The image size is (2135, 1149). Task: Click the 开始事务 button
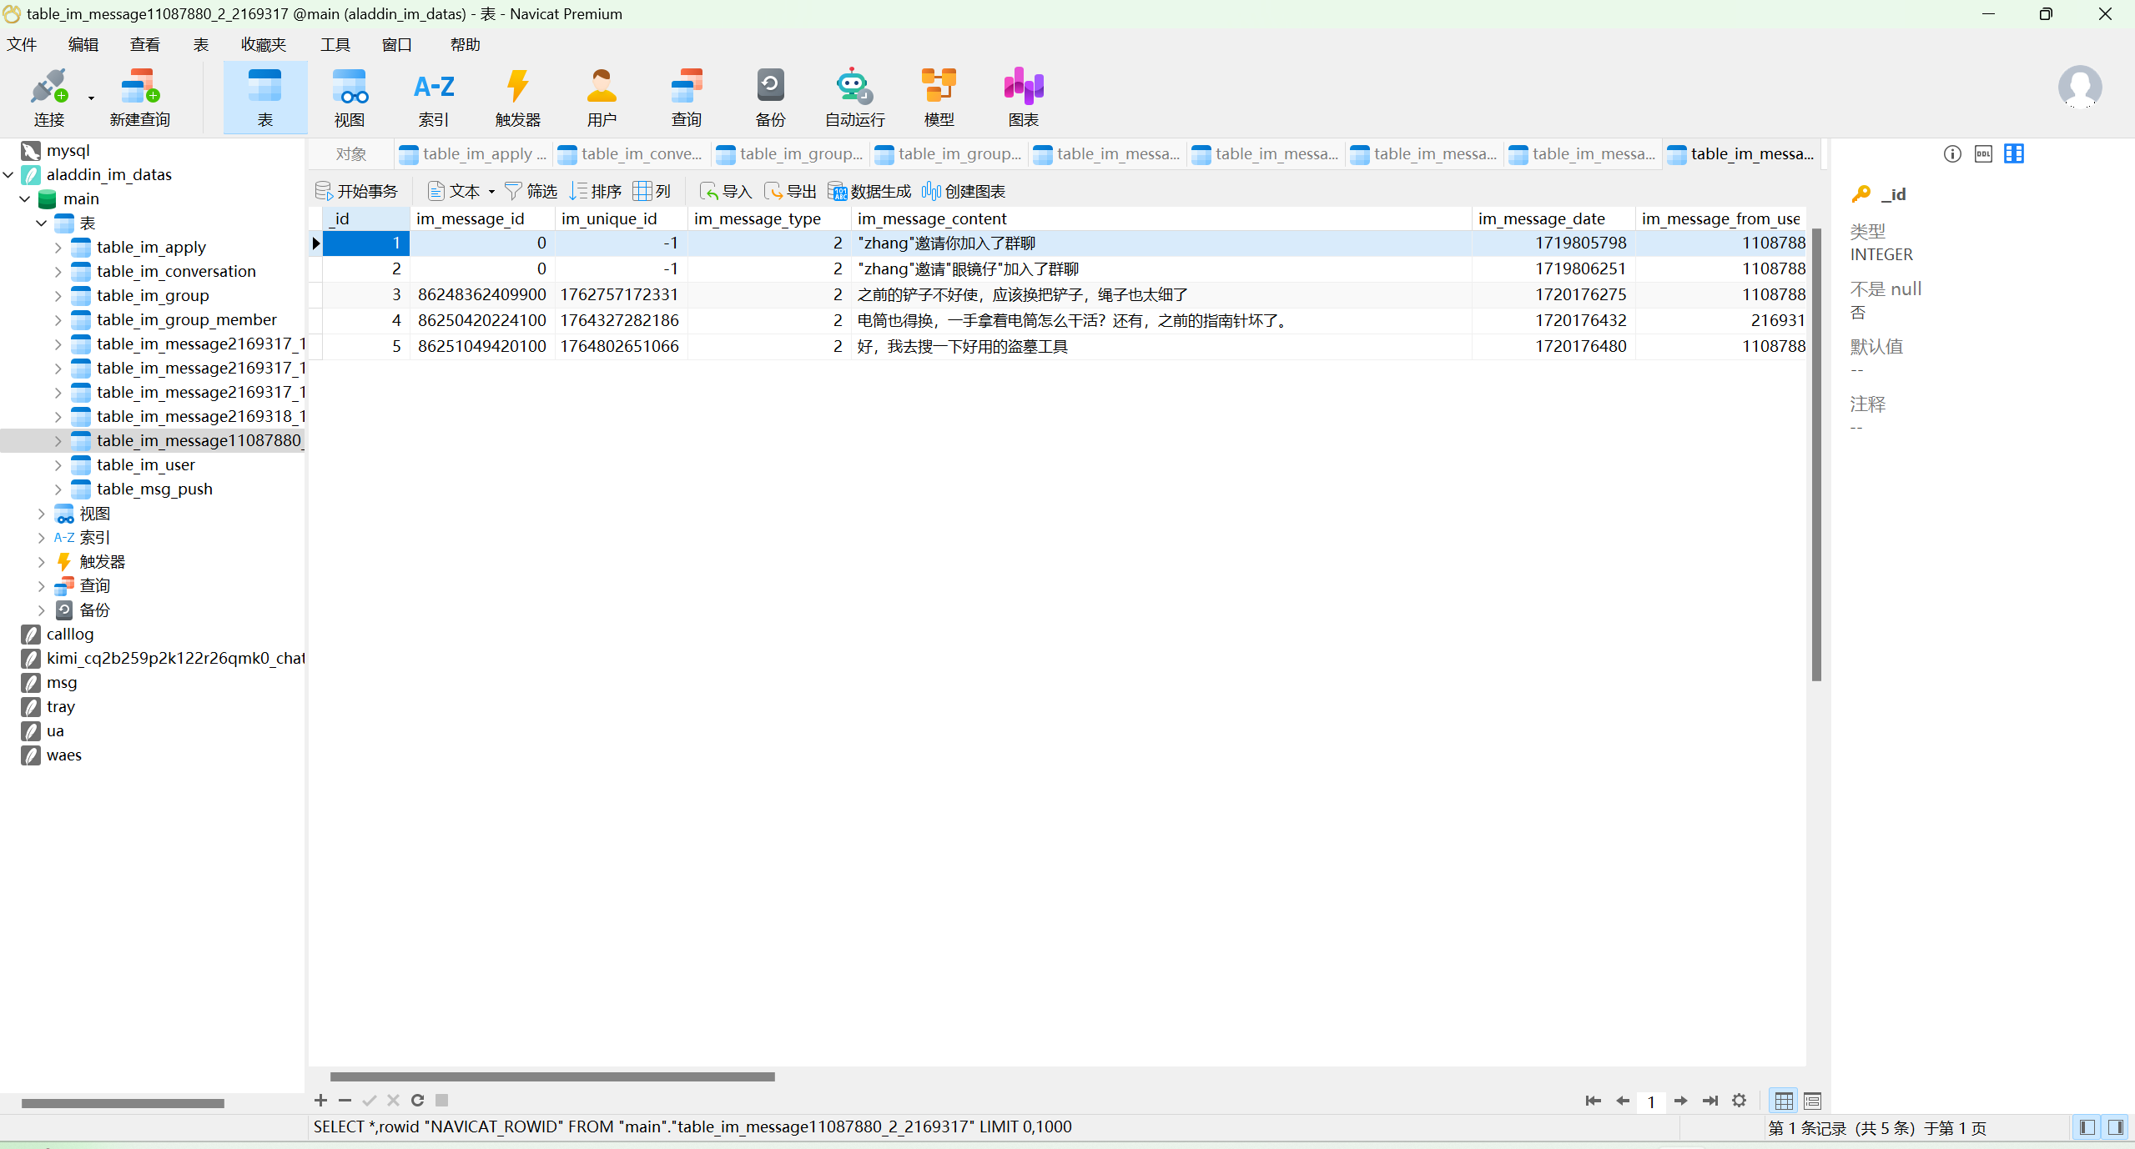357,192
